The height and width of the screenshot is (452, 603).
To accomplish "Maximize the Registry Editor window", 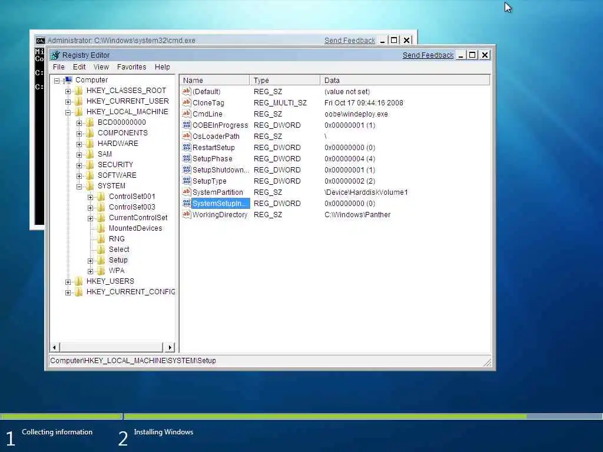I will [x=473, y=55].
